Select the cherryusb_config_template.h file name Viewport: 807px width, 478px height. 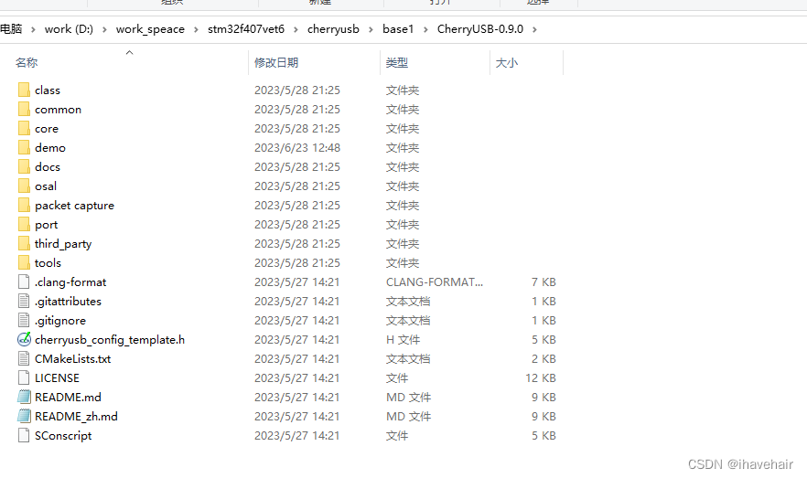click(110, 340)
